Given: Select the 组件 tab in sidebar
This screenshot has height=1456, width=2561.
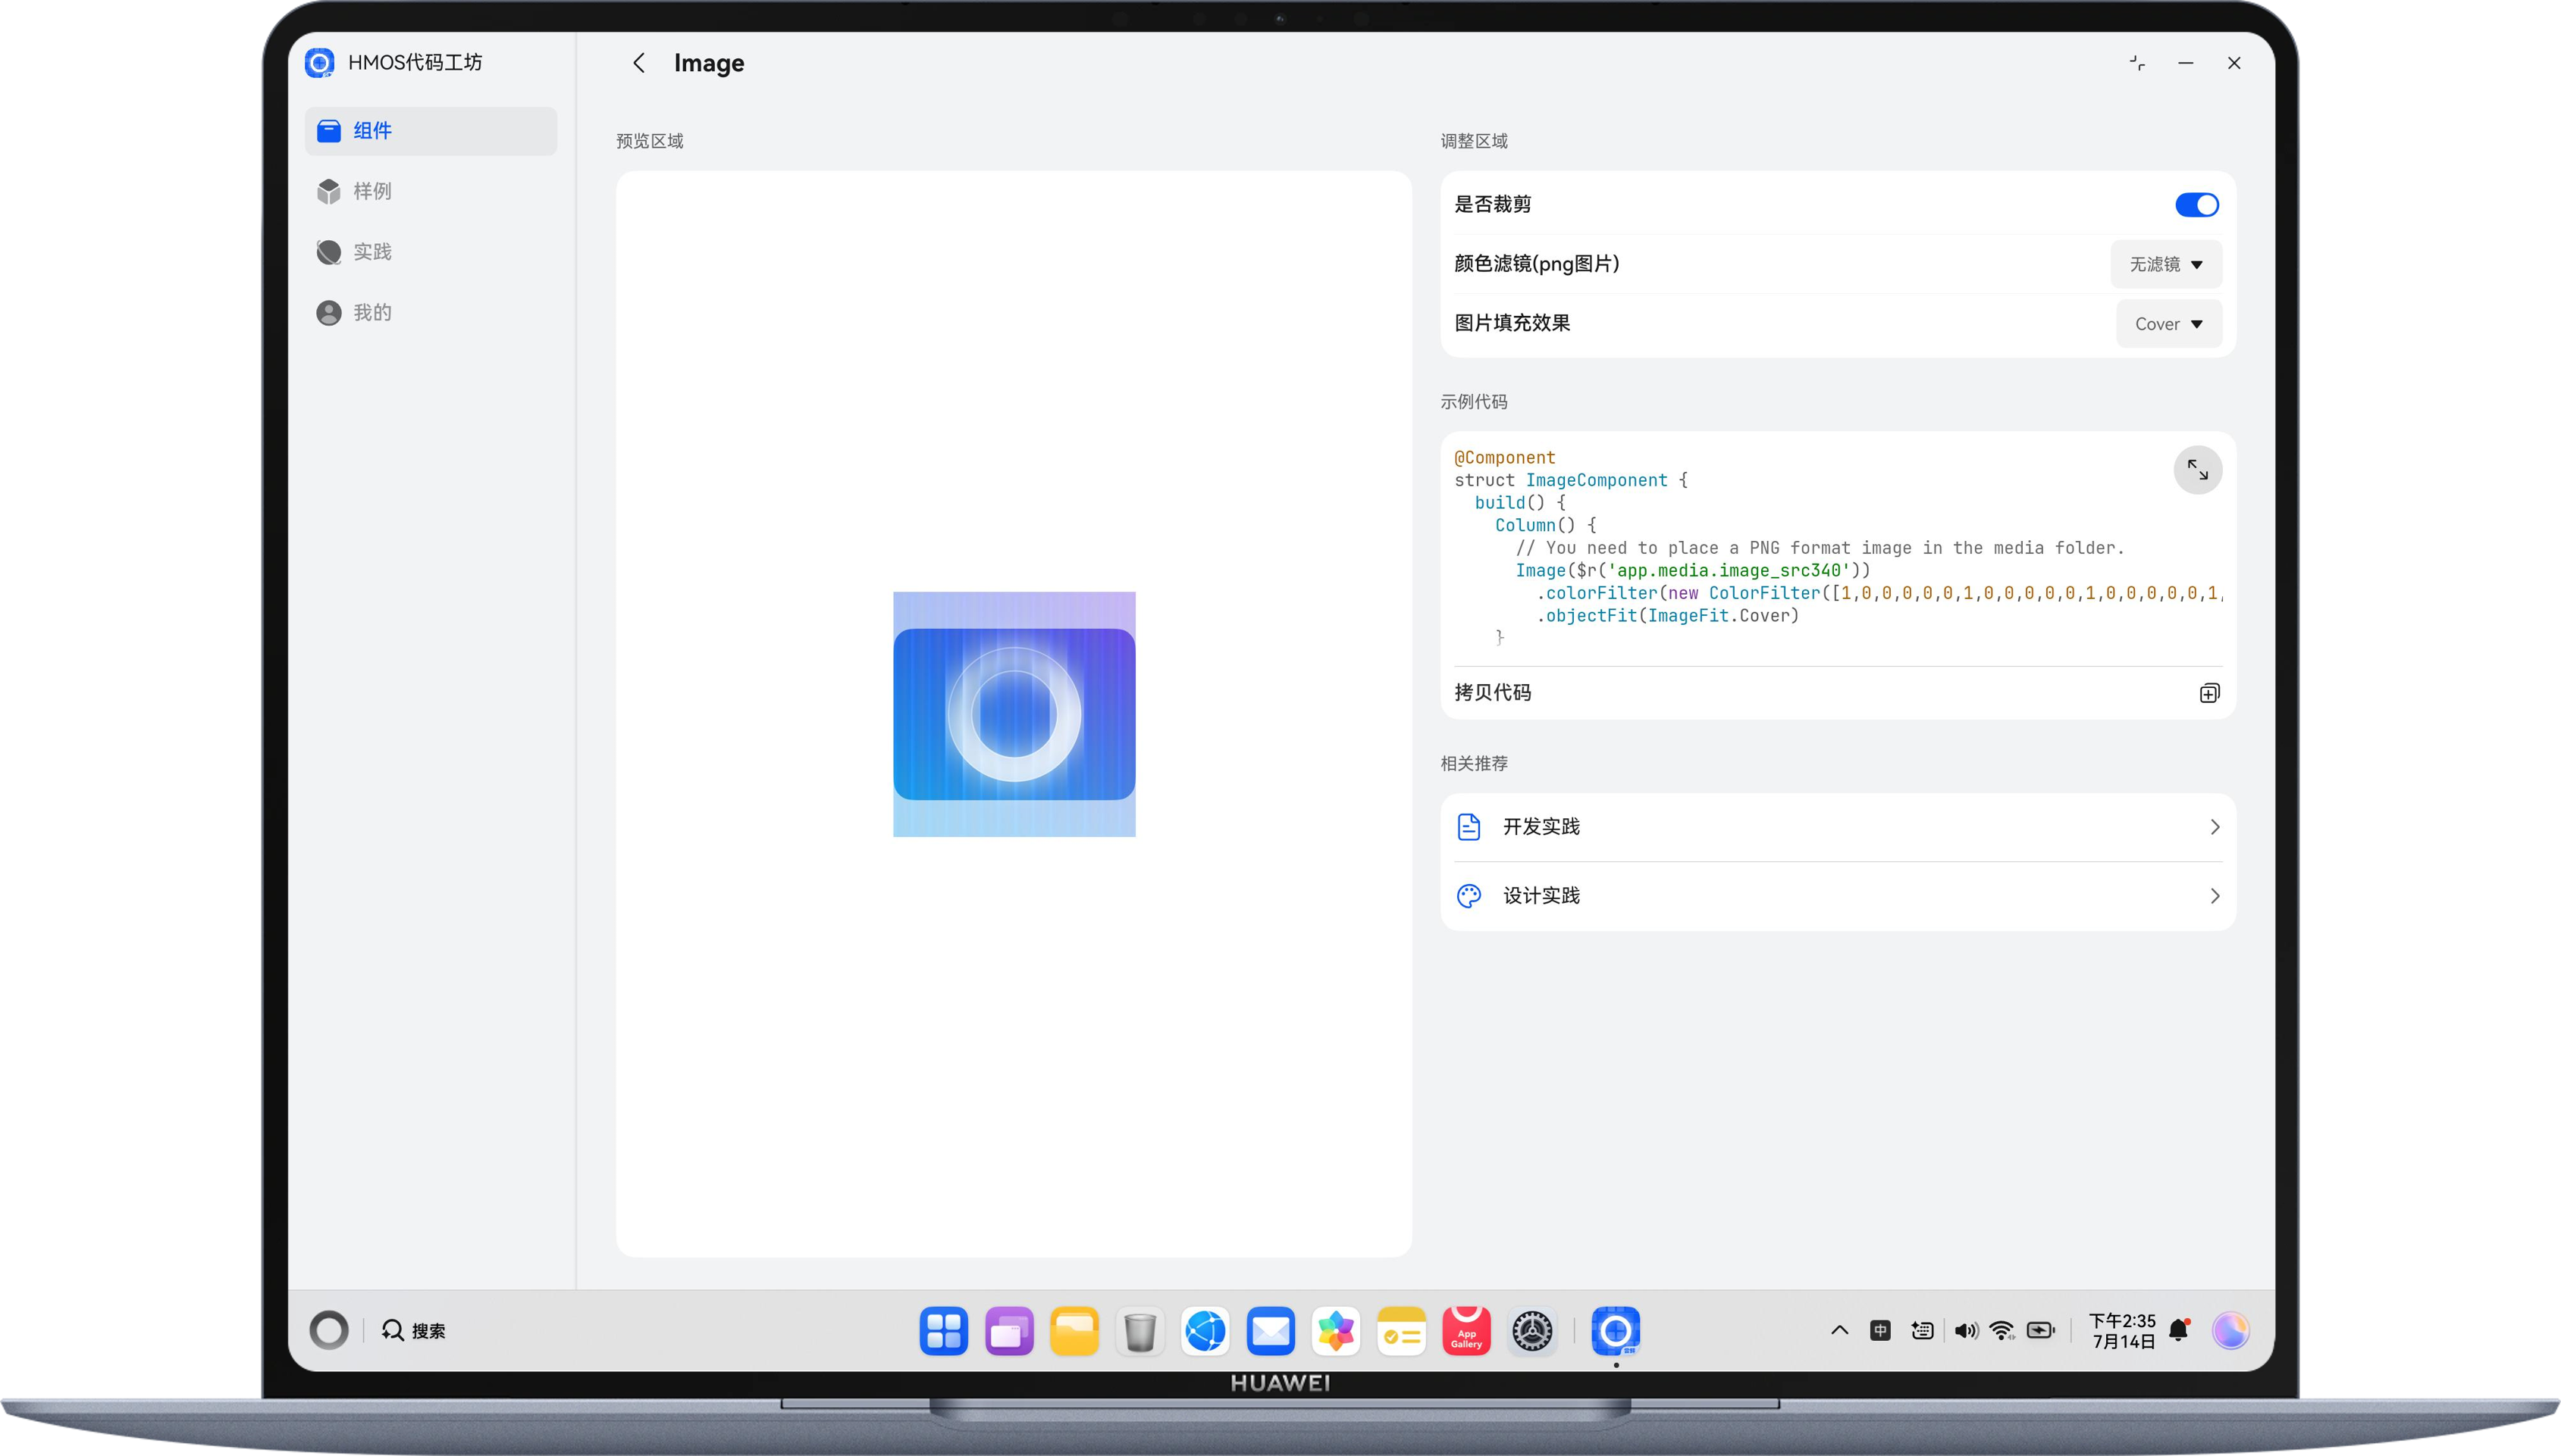Looking at the screenshot, I should (431, 131).
